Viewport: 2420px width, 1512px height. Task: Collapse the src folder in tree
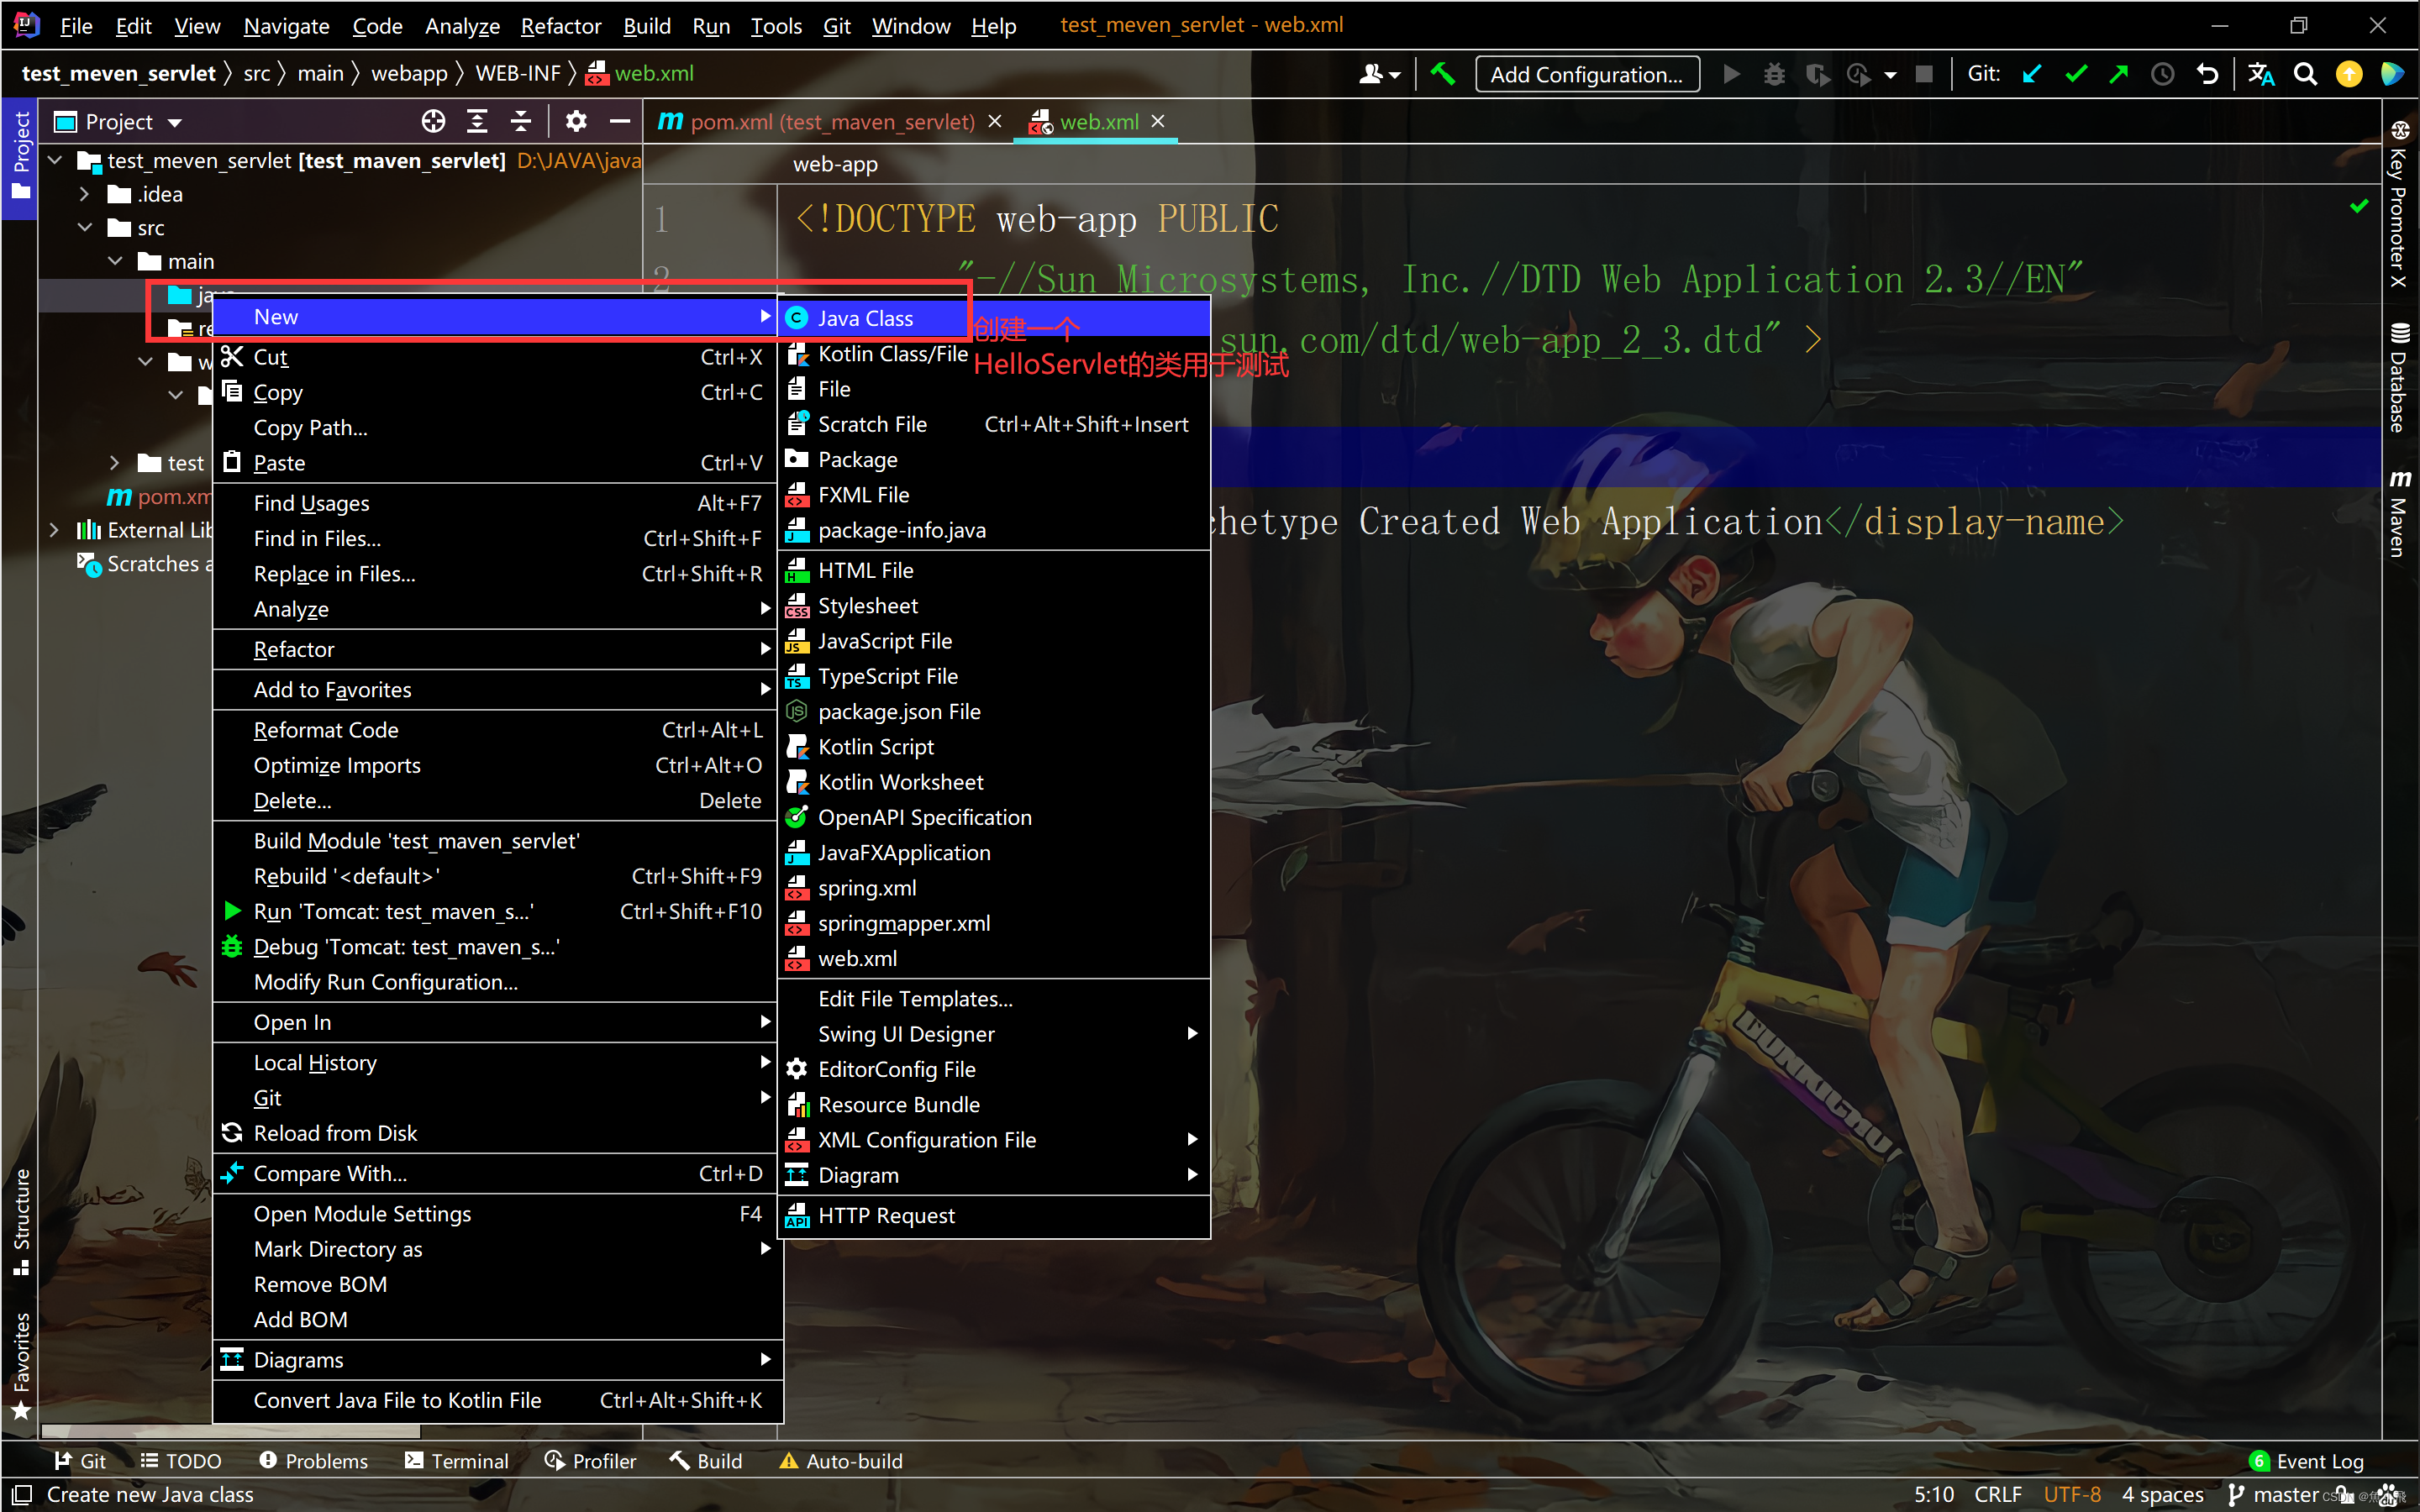(85, 228)
